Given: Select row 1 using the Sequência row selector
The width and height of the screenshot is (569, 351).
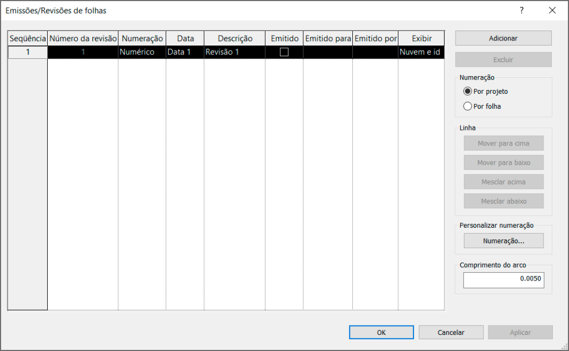Looking at the screenshot, I should (27, 51).
